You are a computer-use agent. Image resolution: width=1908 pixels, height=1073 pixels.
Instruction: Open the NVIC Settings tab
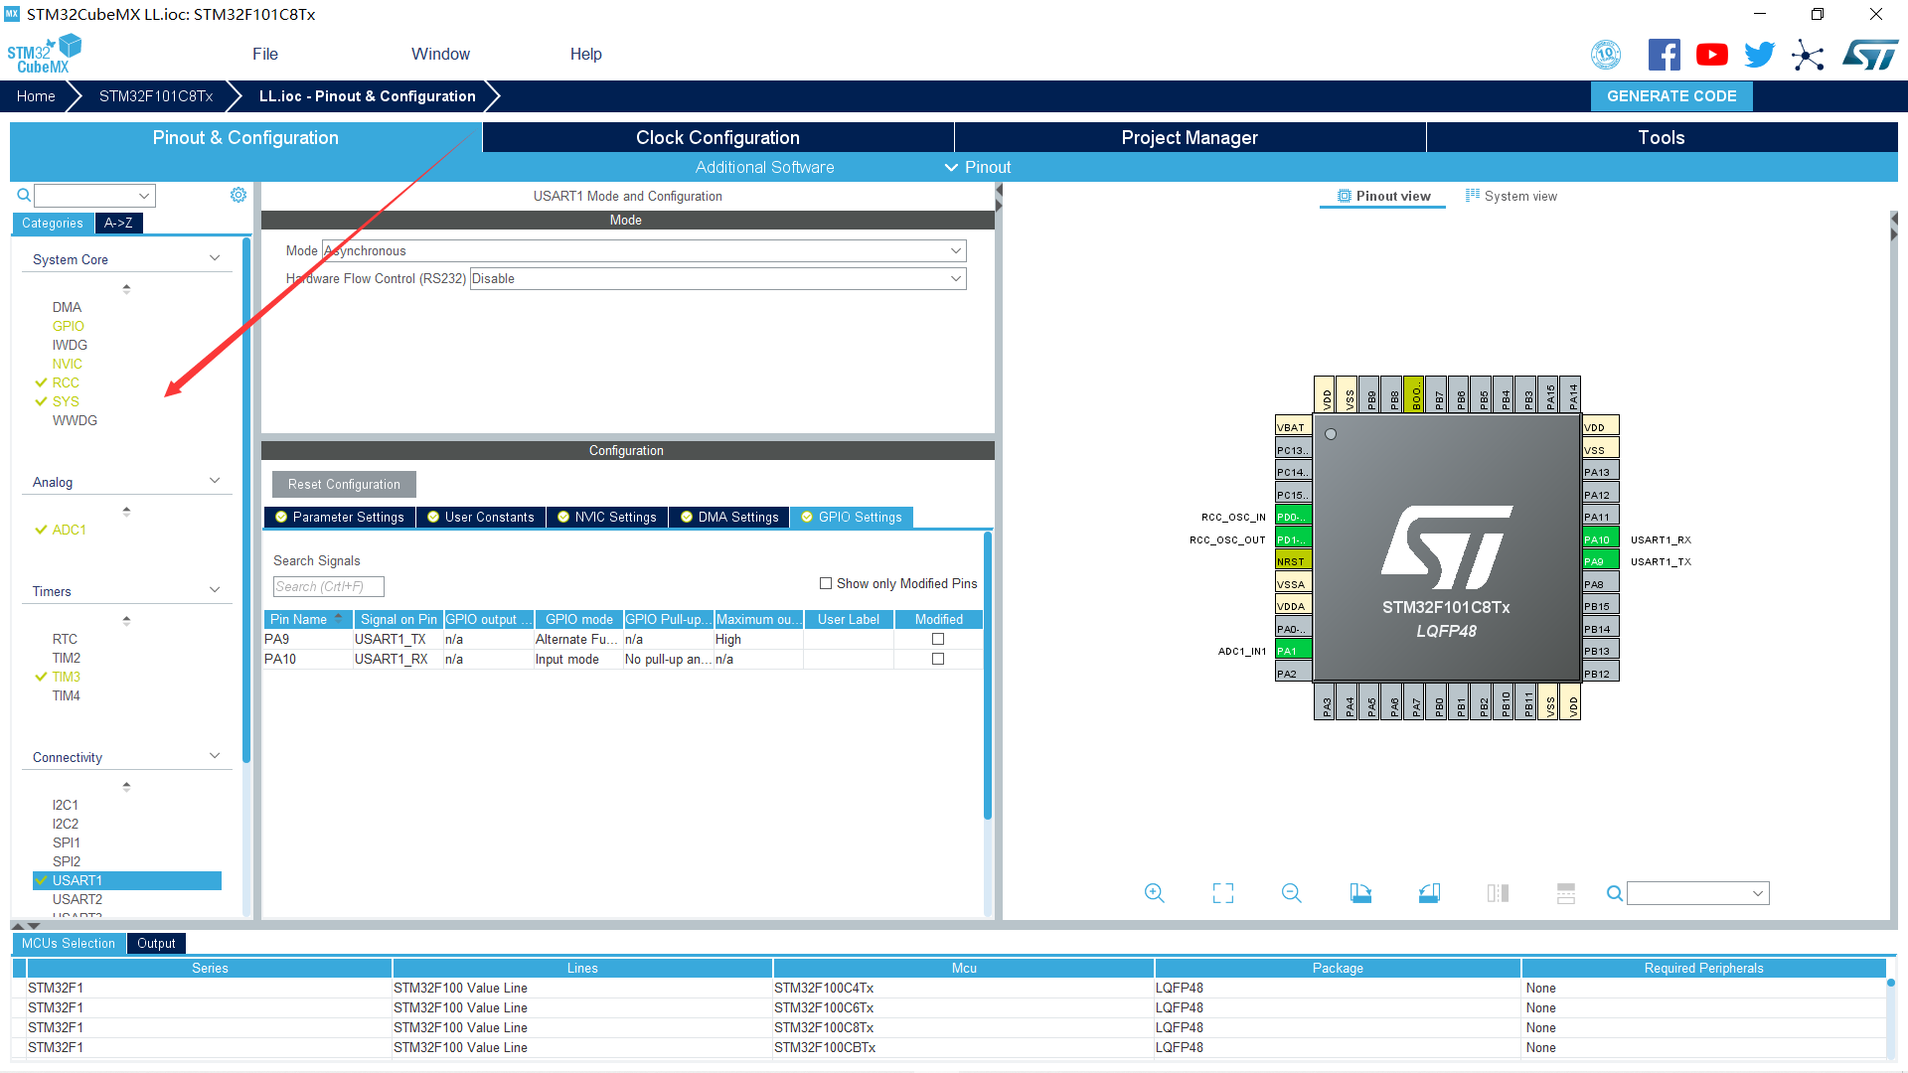[607, 517]
